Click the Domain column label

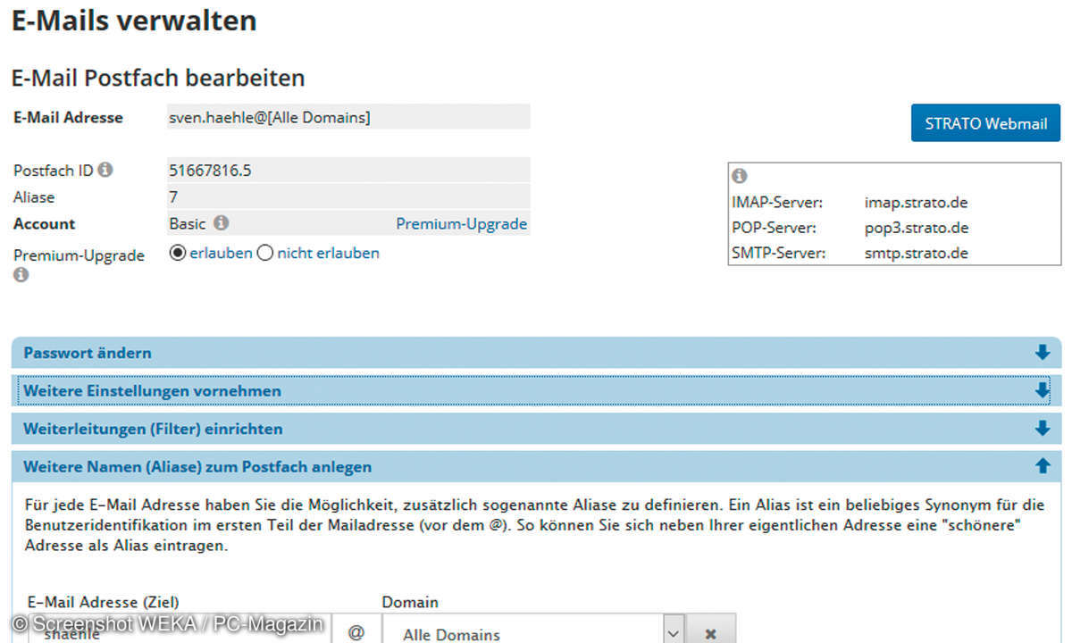(x=410, y=602)
